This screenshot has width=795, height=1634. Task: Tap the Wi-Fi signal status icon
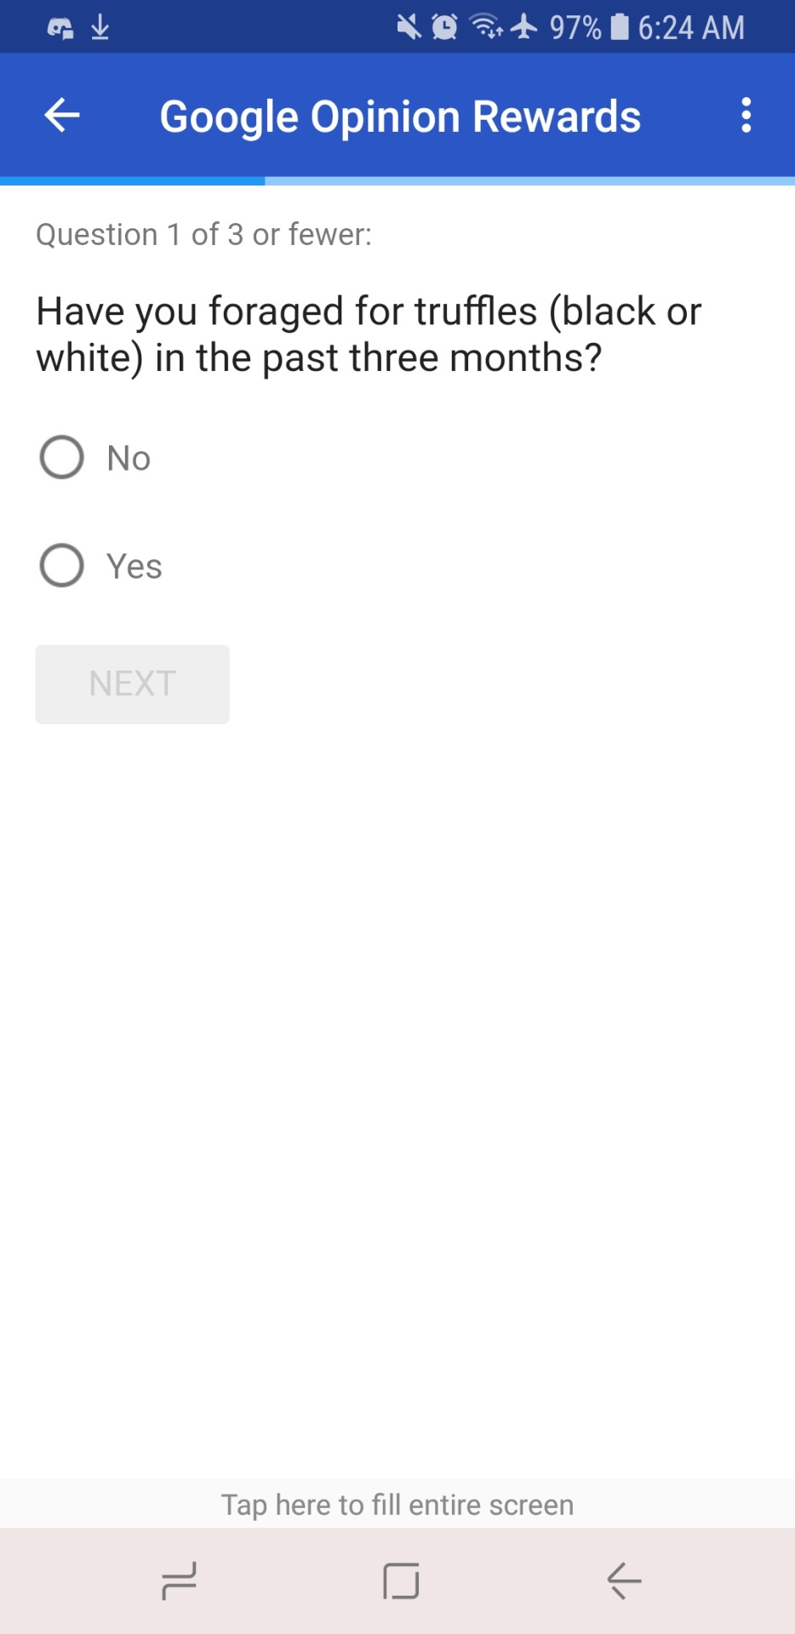click(486, 28)
